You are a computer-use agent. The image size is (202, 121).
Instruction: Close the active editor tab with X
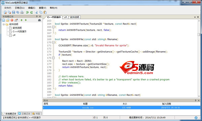198,17
